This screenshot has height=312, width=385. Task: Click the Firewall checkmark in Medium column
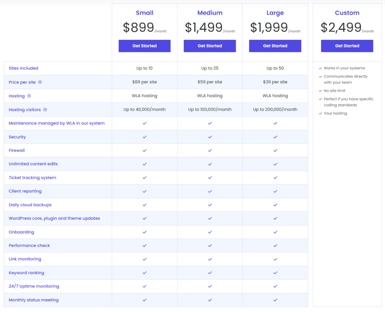pos(210,150)
